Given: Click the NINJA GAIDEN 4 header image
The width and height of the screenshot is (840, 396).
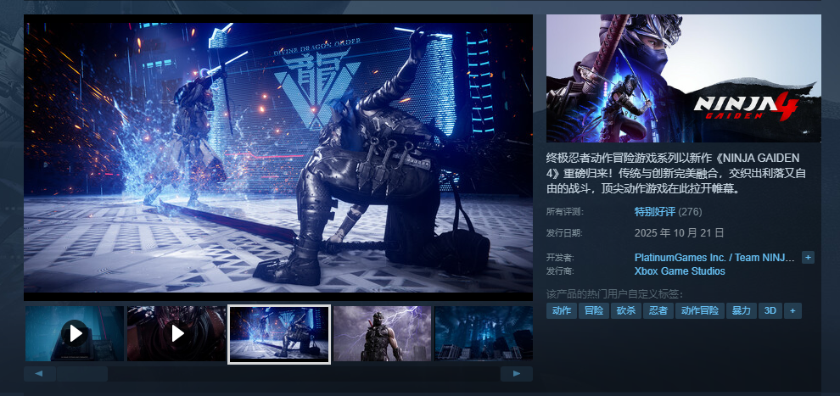Looking at the screenshot, I should (683, 78).
